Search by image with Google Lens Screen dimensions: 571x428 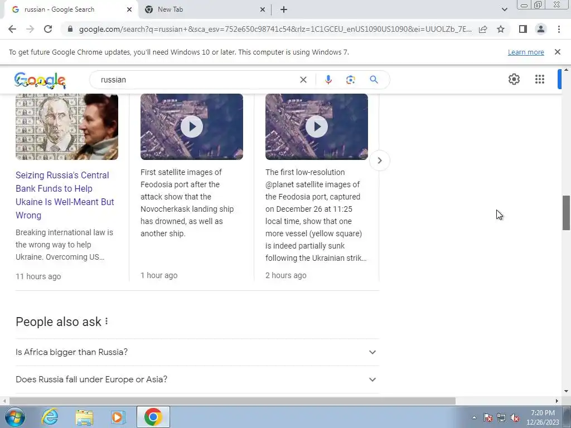pos(350,80)
